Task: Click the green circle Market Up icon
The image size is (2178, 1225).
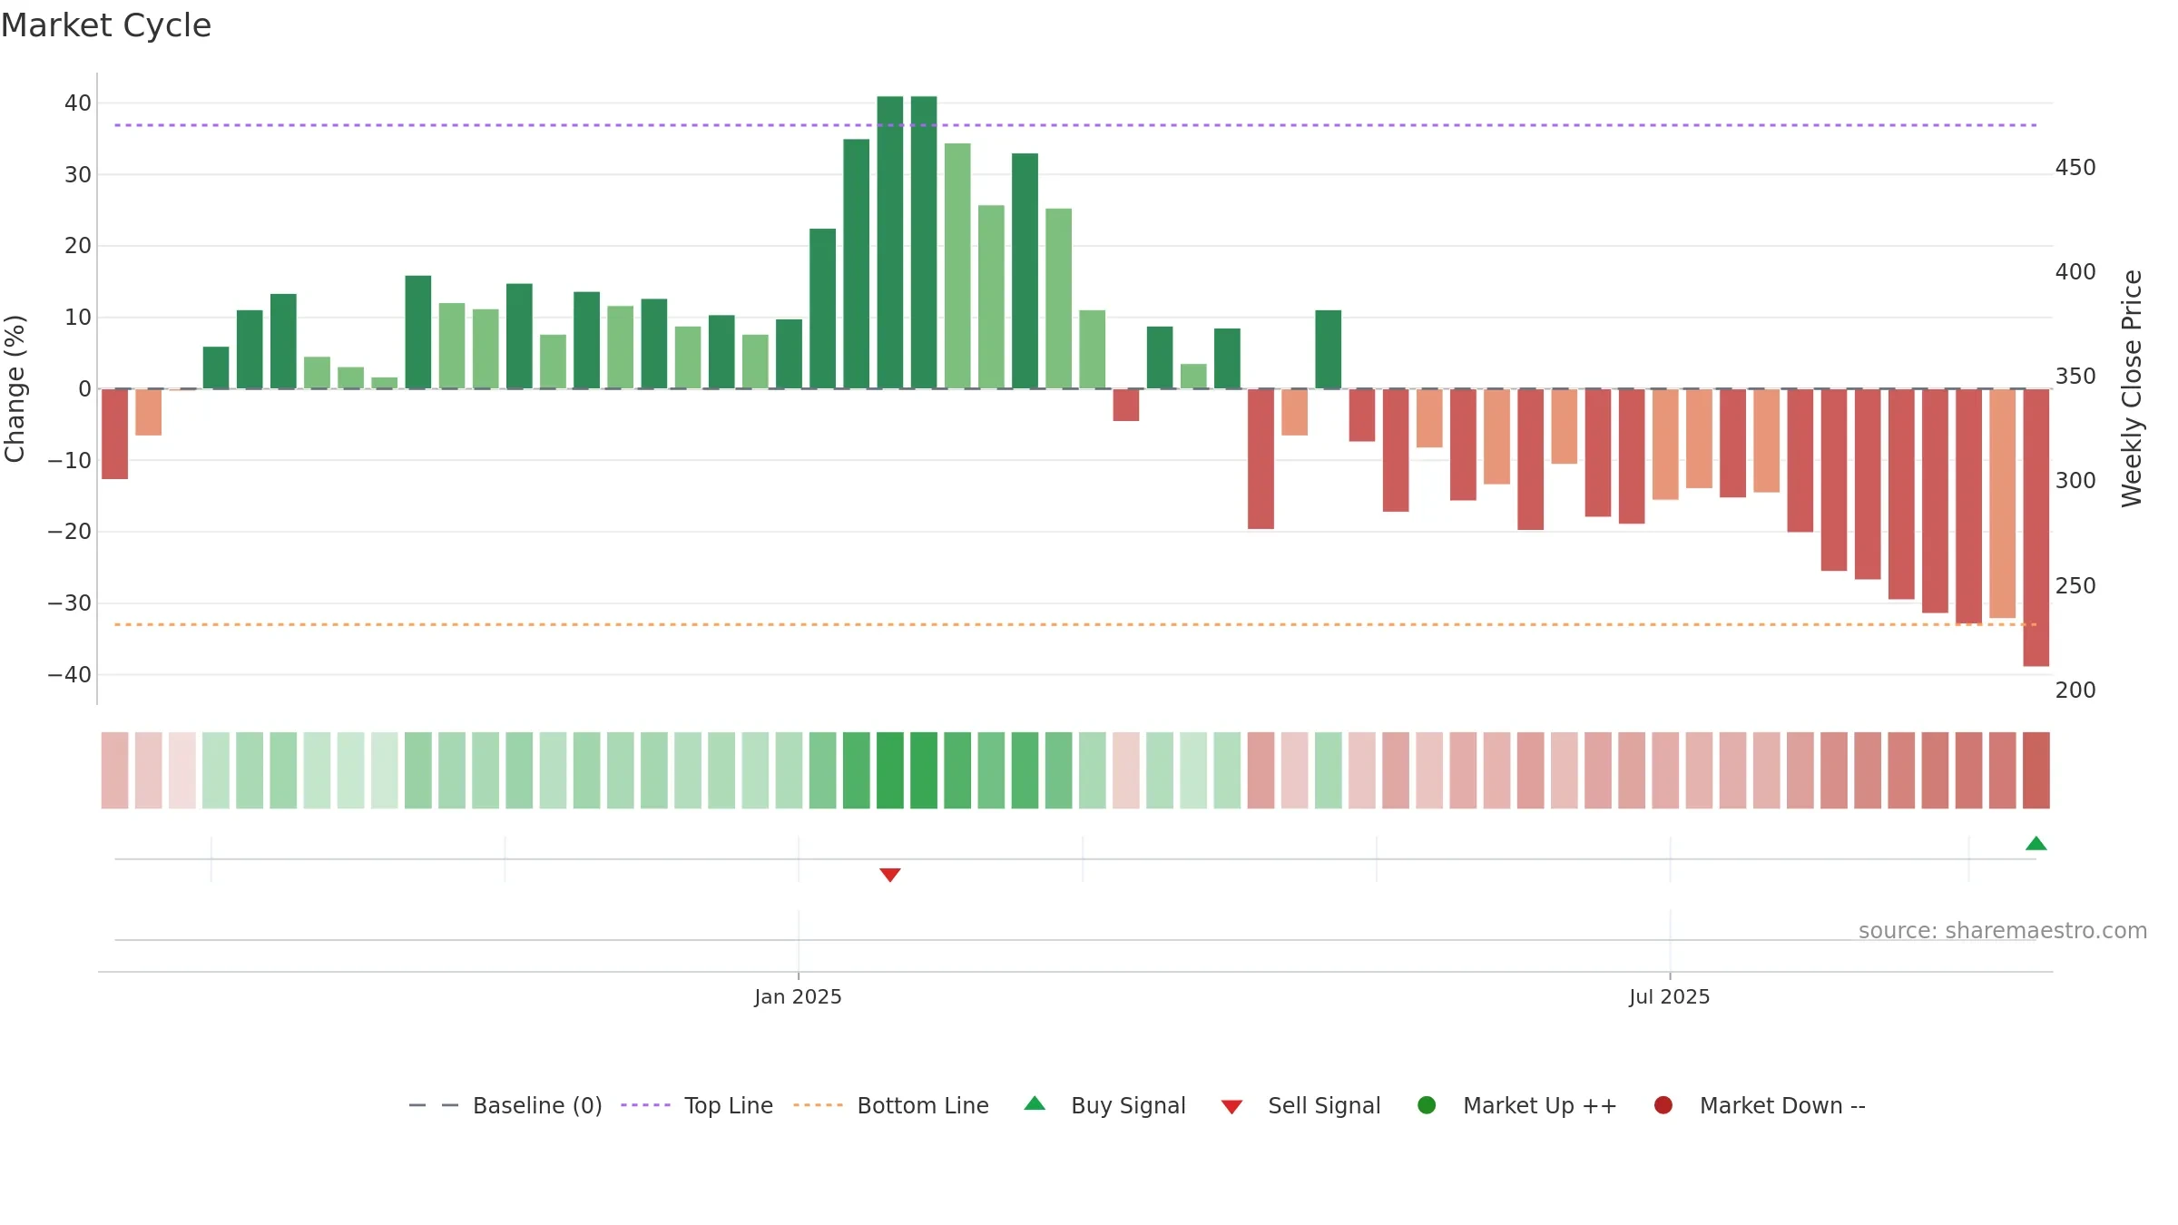Action: point(1427,1105)
